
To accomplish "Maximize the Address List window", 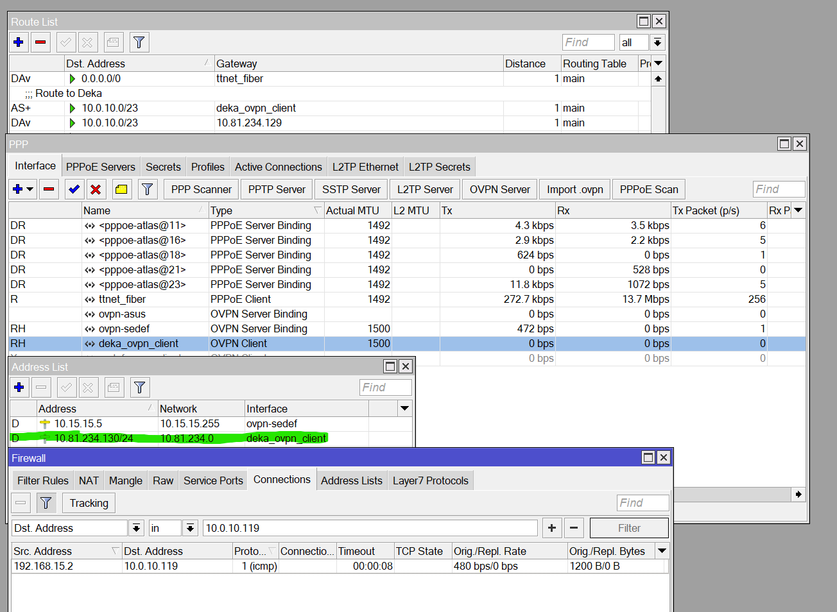I will click(390, 366).
